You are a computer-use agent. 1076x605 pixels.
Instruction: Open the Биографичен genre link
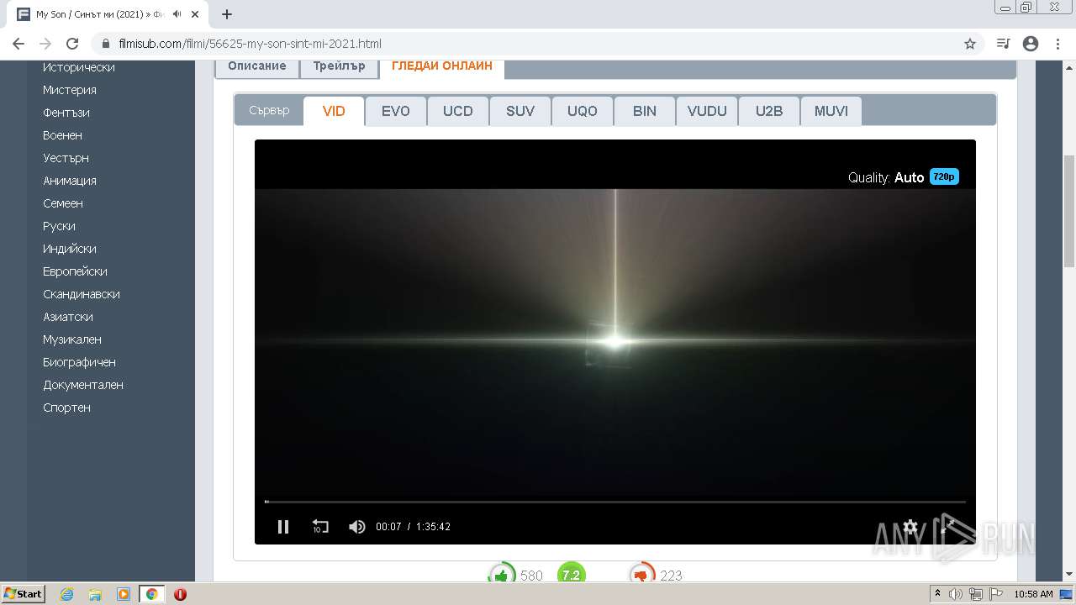pos(80,362)
